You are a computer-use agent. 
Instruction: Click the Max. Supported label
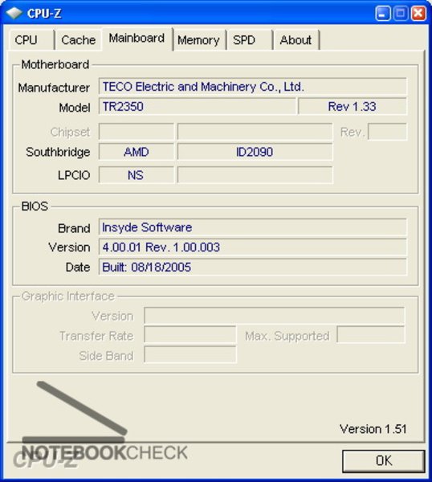287,336
